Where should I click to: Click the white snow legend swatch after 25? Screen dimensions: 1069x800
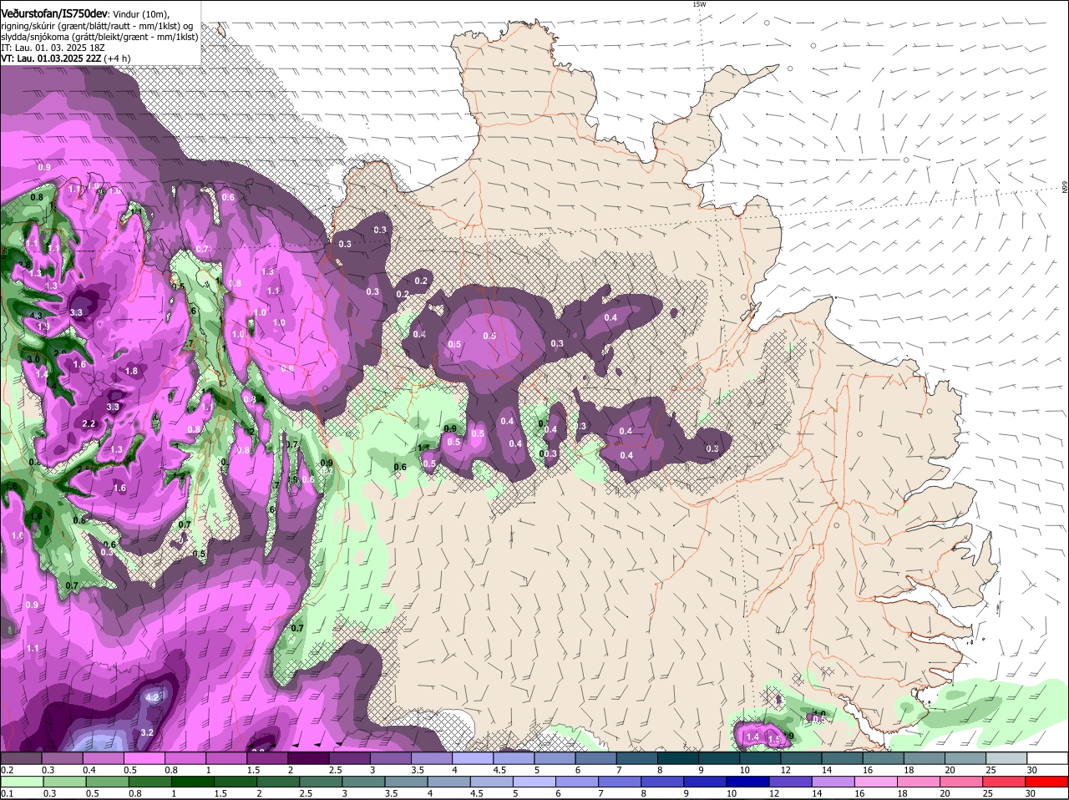coord(1047,757)
